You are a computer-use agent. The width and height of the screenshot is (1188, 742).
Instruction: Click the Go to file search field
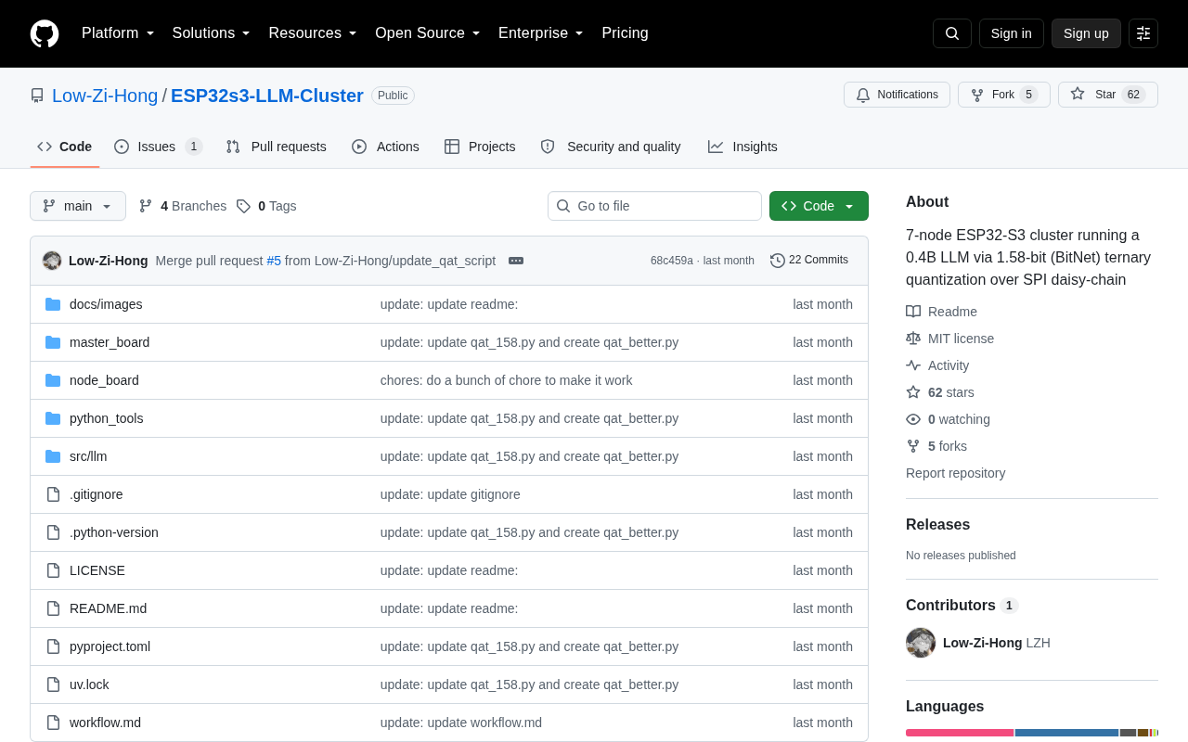pos(654,206)
